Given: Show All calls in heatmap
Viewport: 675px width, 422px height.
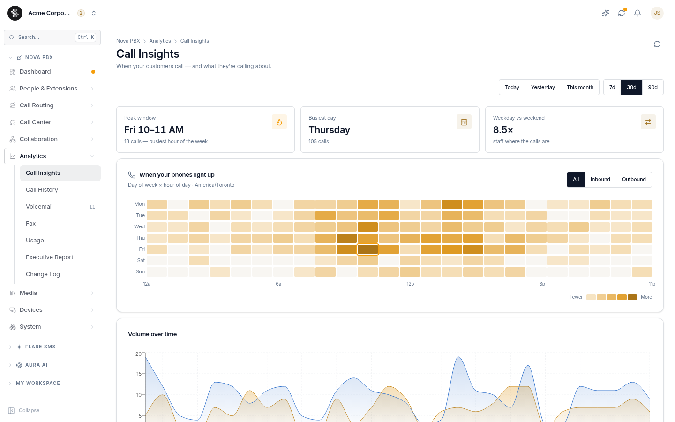Looking at the screenshot, I should tap(576, 180).
